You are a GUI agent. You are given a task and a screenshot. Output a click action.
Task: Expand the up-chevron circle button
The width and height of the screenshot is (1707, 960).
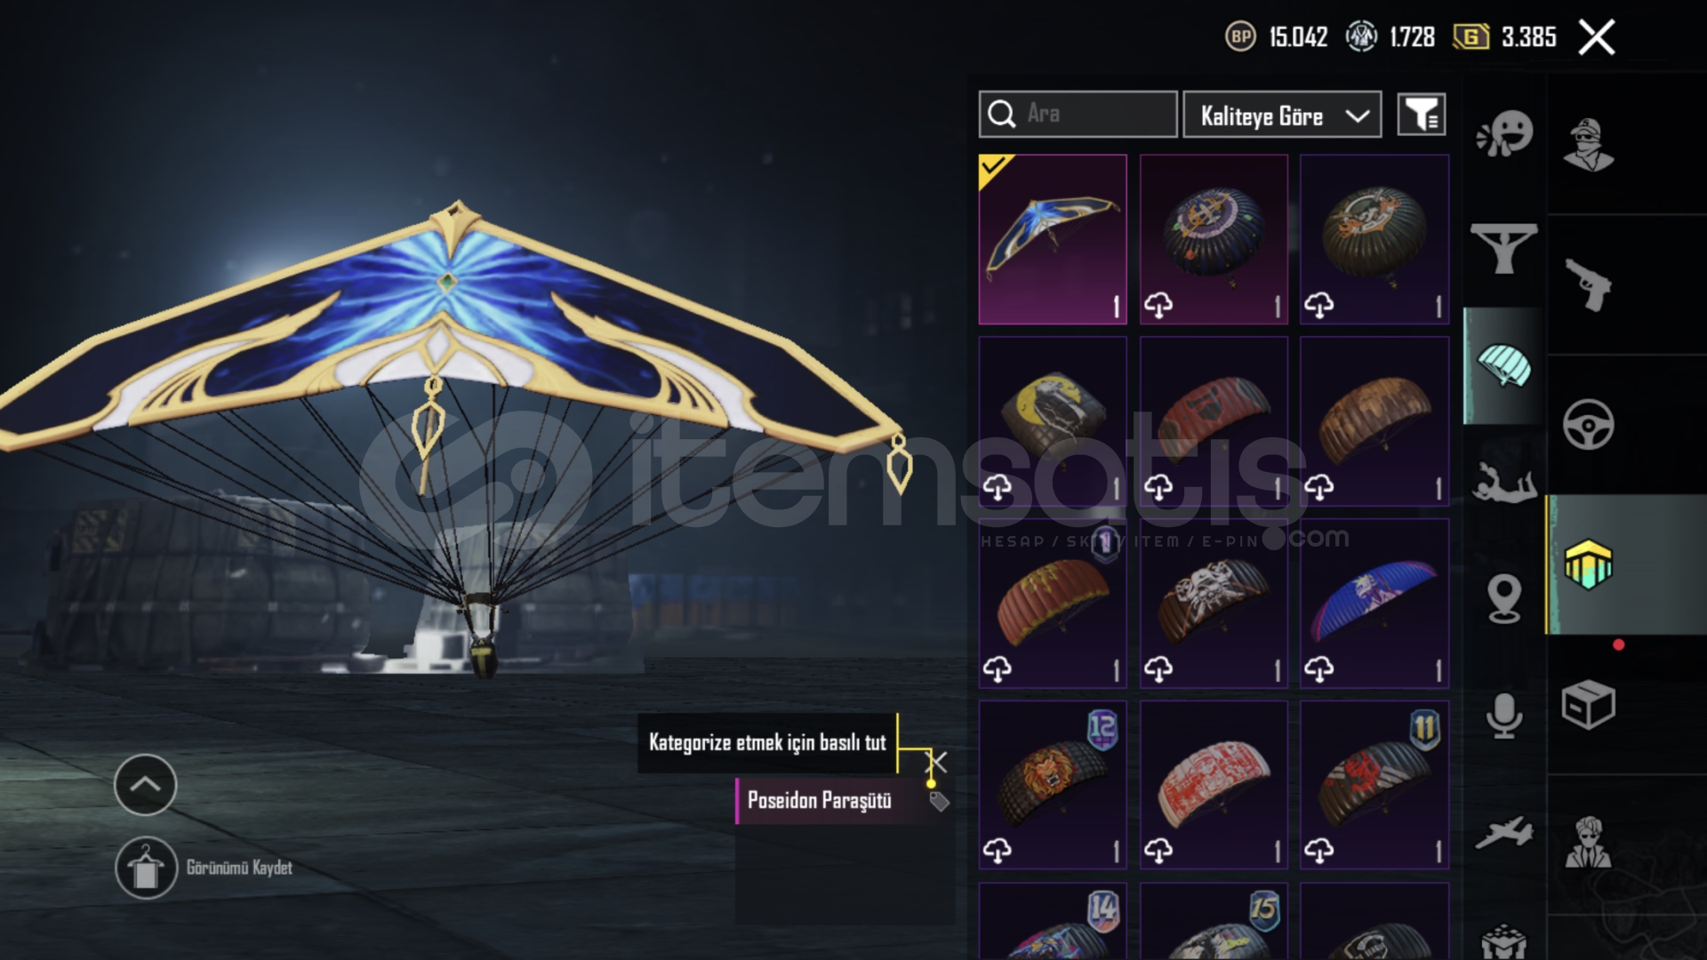tap(145, 785)
